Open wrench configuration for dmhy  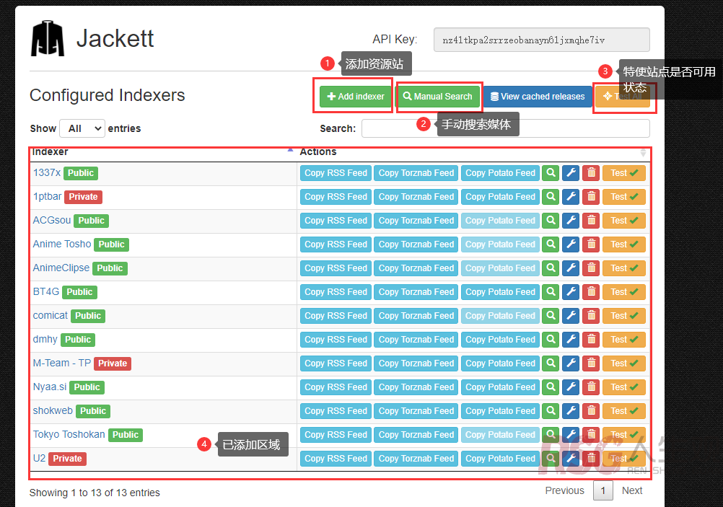(x=571, y=340)
